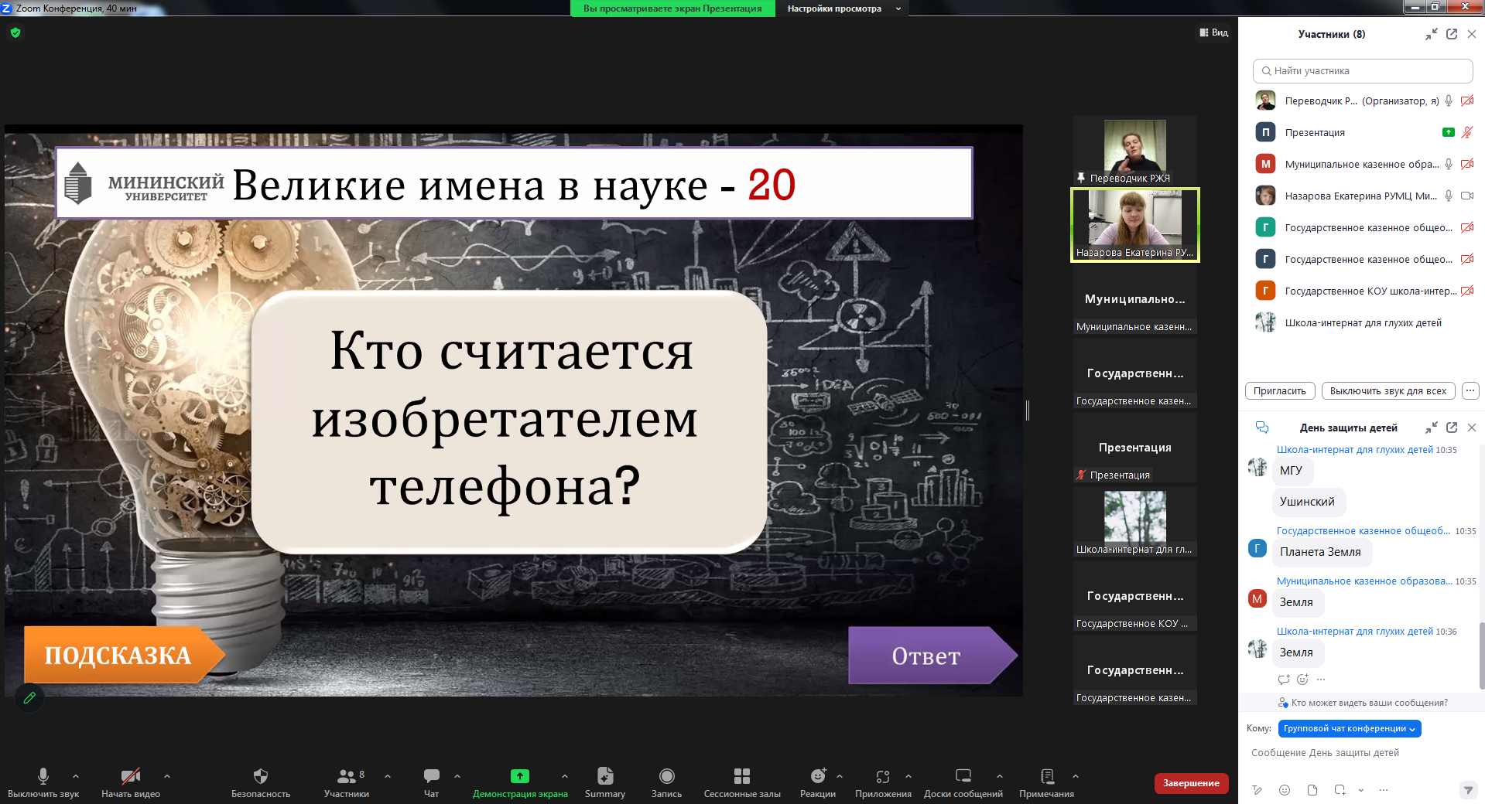
Task: Open the Реакции reactions menu
Action: coord(818,782)
